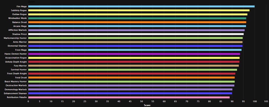Select the Subtlety Rogue yellow bar
The height and width of the screenshot is (107, 269).
(x=139, y=10)
